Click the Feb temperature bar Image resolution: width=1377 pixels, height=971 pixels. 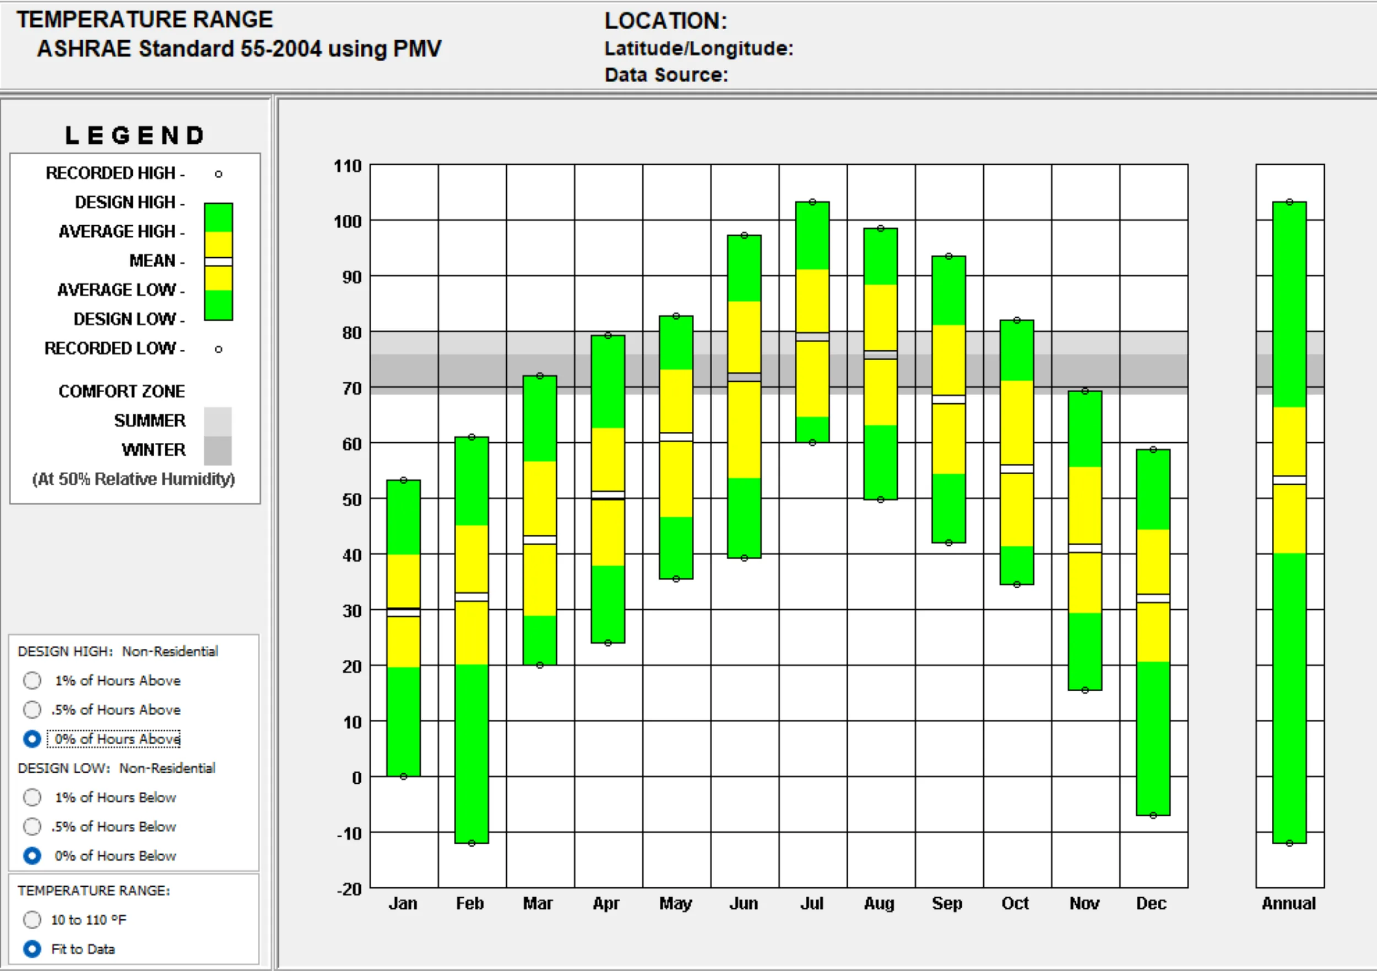coord(471,640)
